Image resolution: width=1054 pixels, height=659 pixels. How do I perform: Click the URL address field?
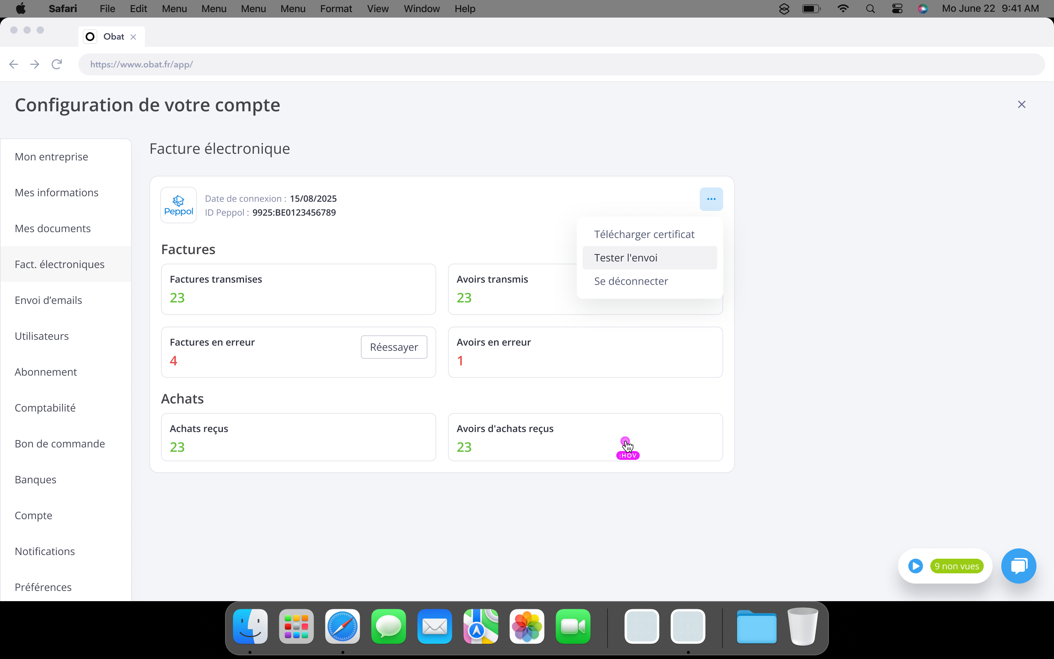[561, 64]
